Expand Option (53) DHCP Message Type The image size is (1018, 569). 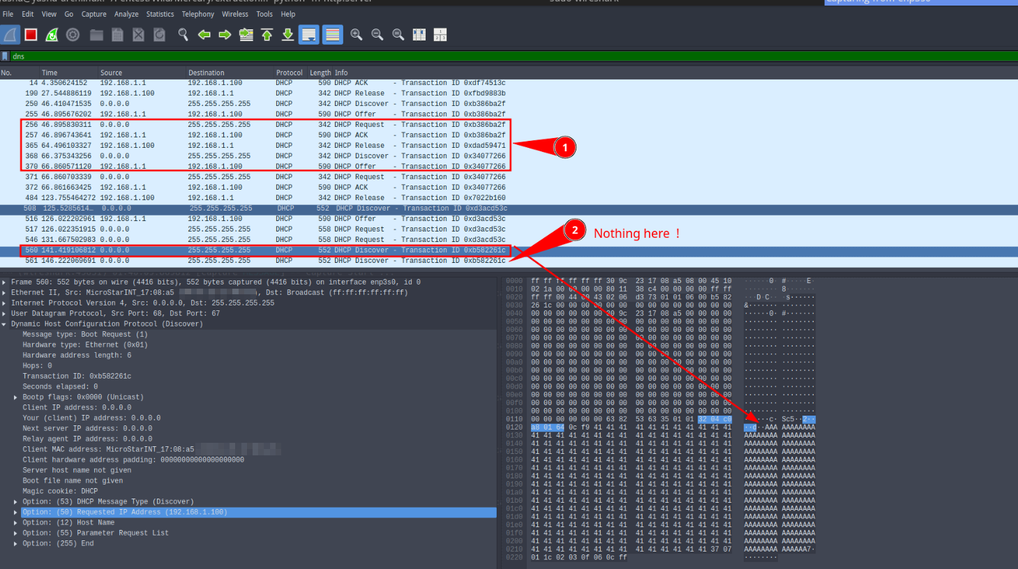[15, 502]
